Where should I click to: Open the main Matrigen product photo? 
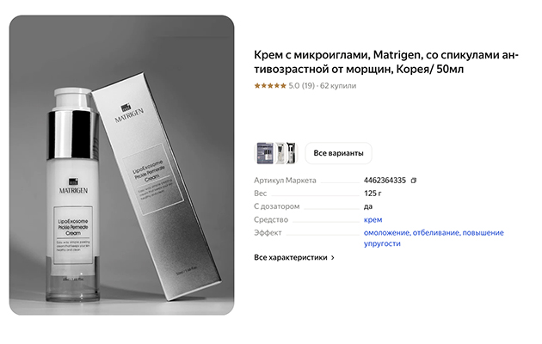click(x=121, y=165)
